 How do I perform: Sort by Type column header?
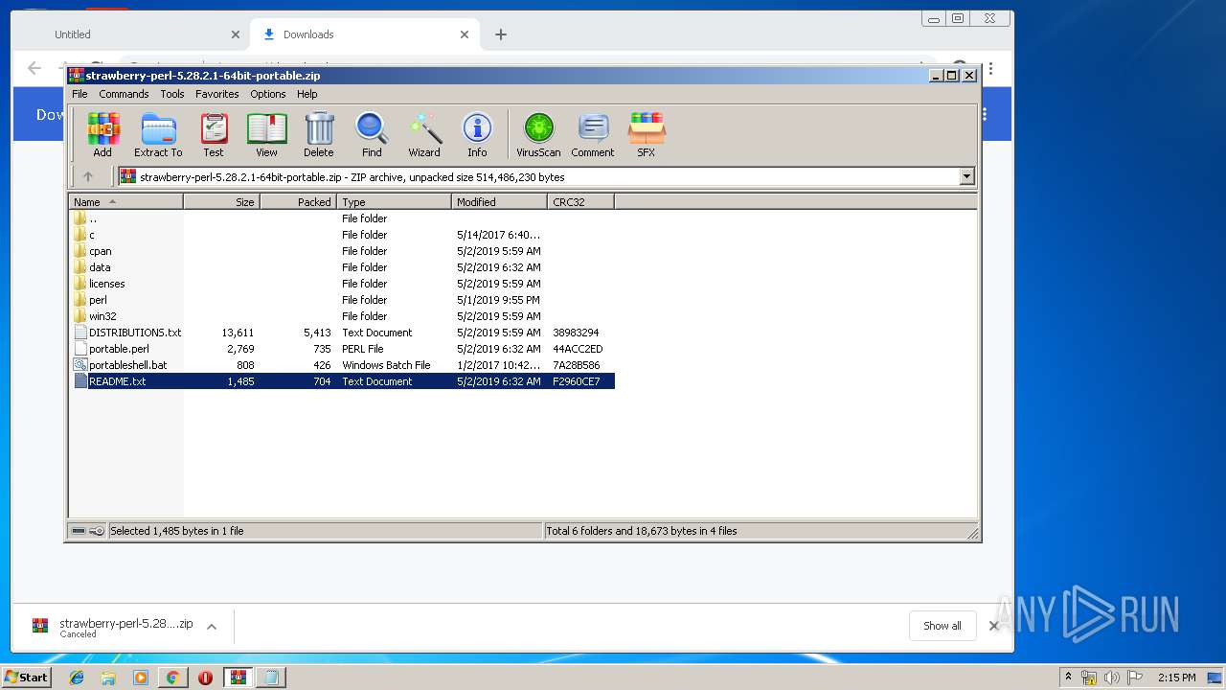point(395,202)
